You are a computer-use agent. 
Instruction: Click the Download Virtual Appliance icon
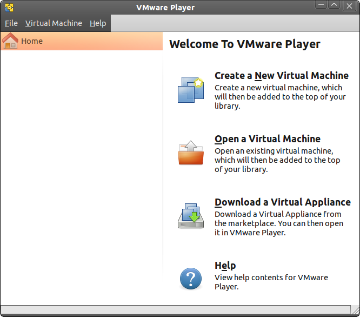click(191, 216)
